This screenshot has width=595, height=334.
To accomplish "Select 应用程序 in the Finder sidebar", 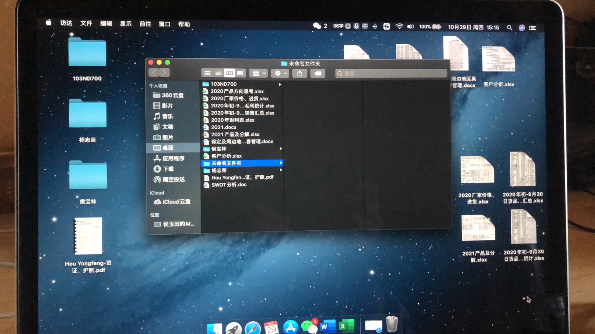I will click(x=173, y=158).
